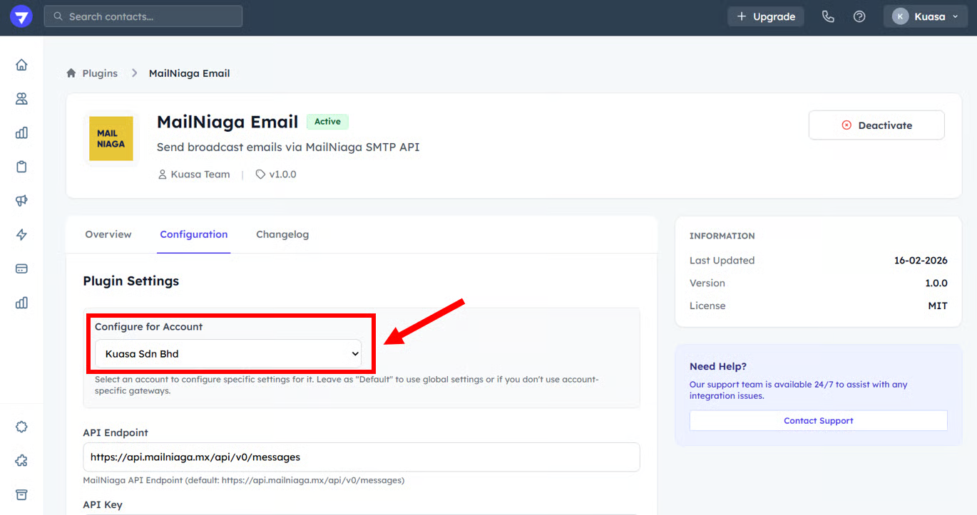Click the gear settings icon in sidebar
Image resolution: width=977 pixels, height=515 pixels.
click(x=21, y=427)
